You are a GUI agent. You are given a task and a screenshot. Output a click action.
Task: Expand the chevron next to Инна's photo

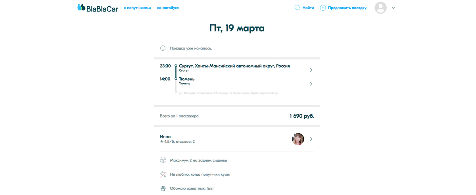point(311,139)
